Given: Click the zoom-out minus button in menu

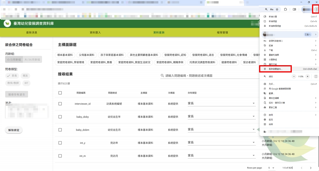Looking at the screenshot, I should [x=294, y=77].
